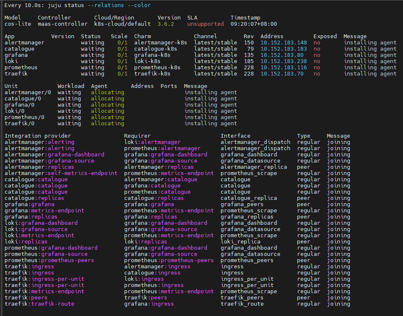Click the red 'unsupported' SLA value
This screenshot has width=403, height=316.
point(206,24)
